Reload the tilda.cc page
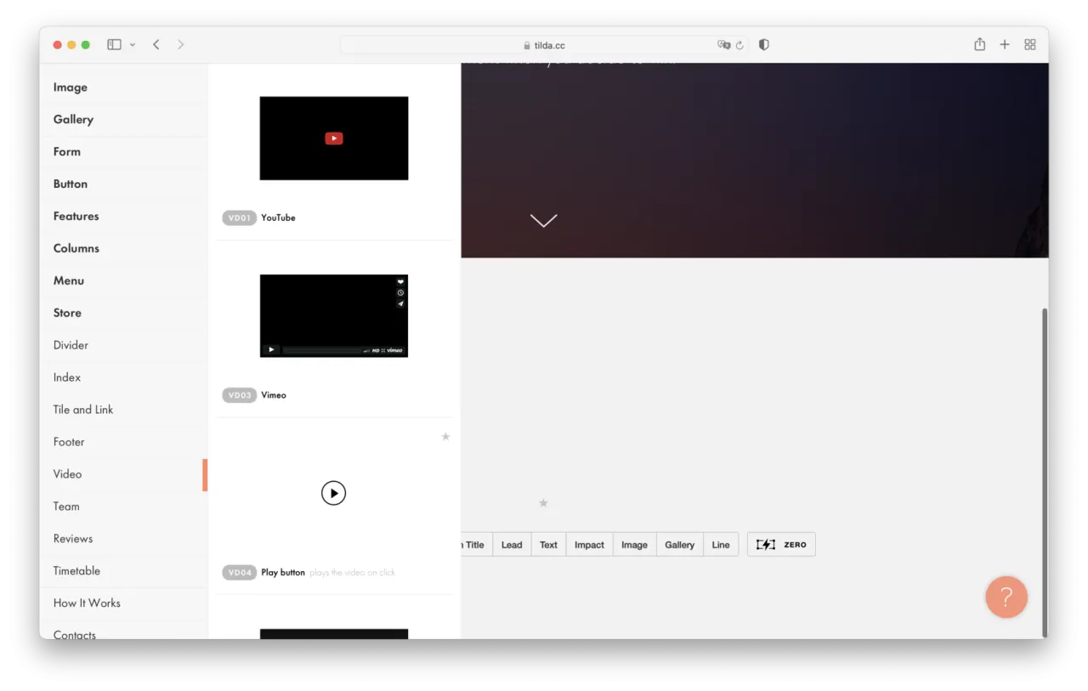1088x691 pixels. coord(739,45)
